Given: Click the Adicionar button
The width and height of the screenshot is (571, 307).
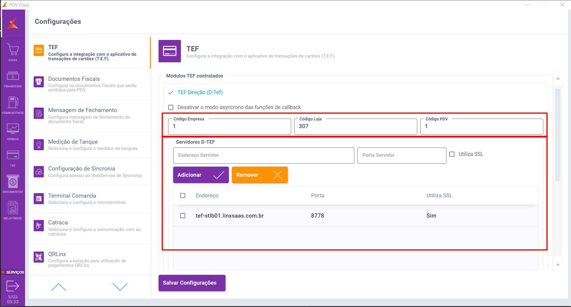Looking at the screenshot, I should pyautogui.click(x=201, y=175).
